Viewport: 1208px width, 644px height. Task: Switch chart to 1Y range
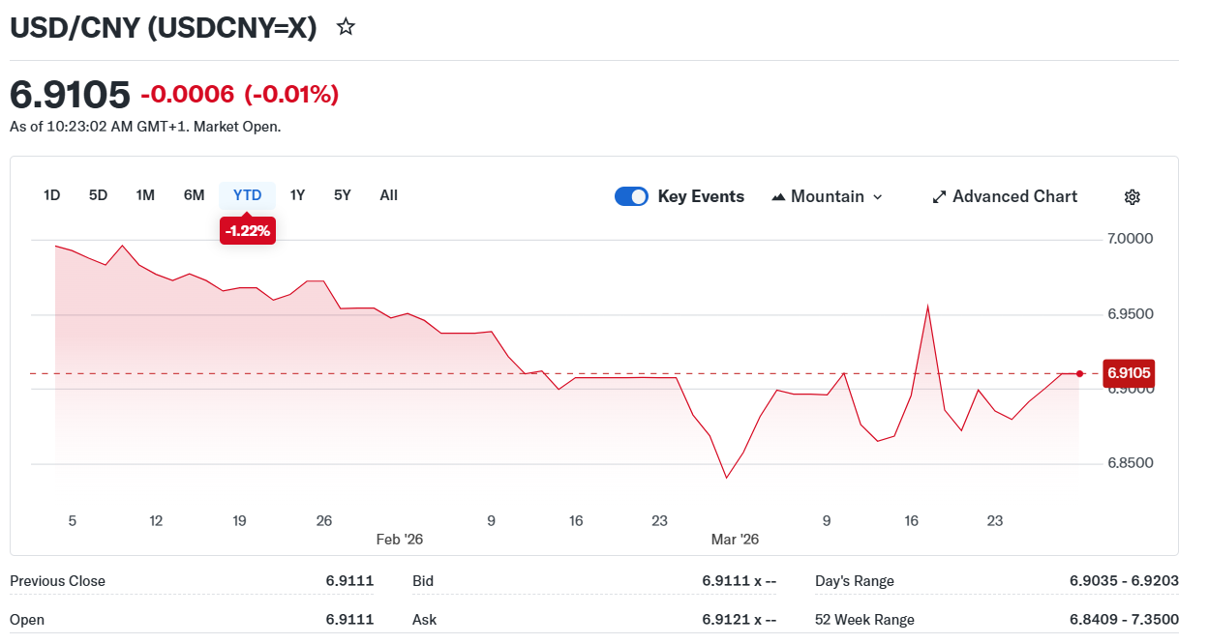coord(297,195)
